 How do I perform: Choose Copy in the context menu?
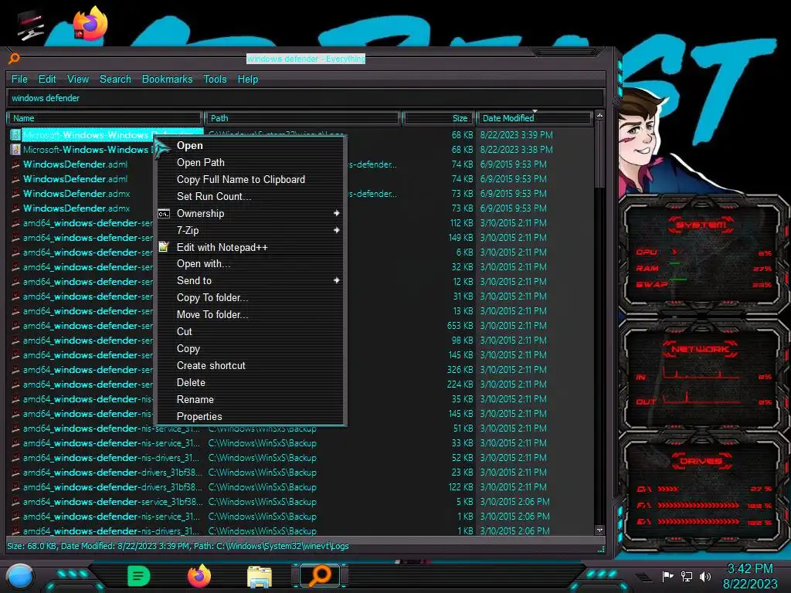pos(250,348)
